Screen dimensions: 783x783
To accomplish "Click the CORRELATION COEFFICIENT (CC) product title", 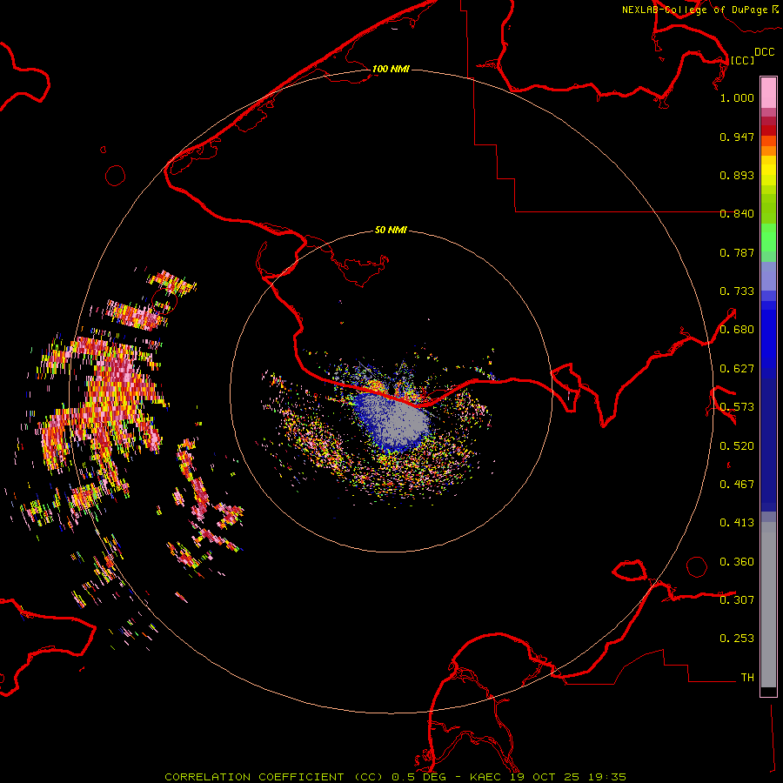I will (274, 777).
